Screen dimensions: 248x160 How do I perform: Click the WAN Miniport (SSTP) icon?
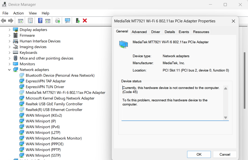coord(22,155)
